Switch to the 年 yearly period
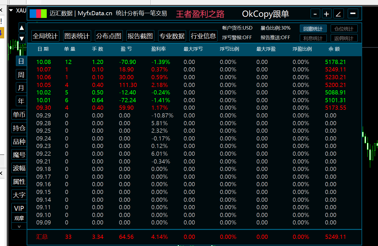Viewport: 378px width, 246px height. 21,101
